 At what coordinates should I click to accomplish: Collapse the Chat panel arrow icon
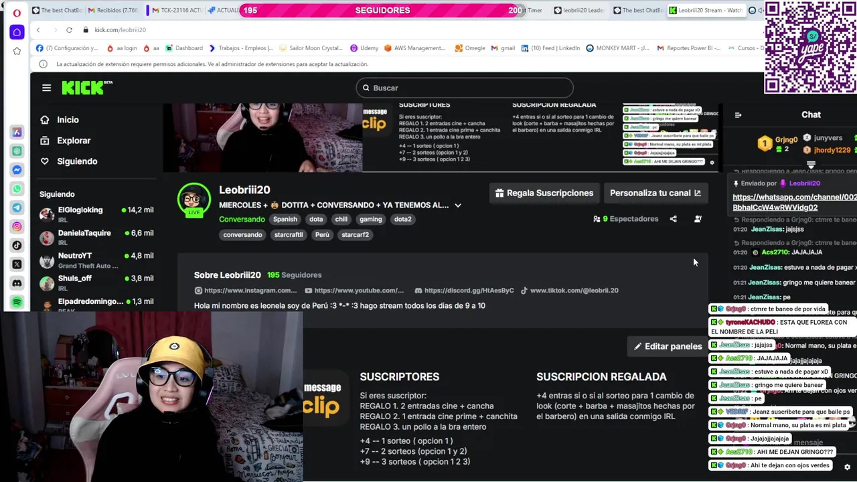pyautogui.click(x=738, y=115)
